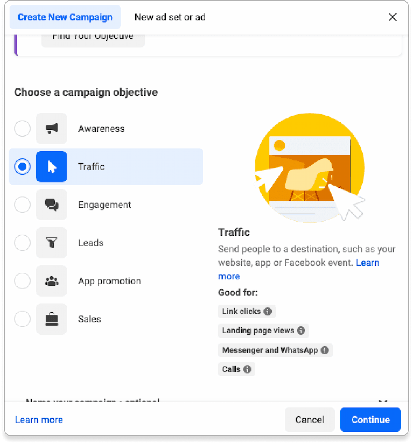Screen dimensions: 413x444
Task: Click the Sales shopping bag icon
Action: 52,319
